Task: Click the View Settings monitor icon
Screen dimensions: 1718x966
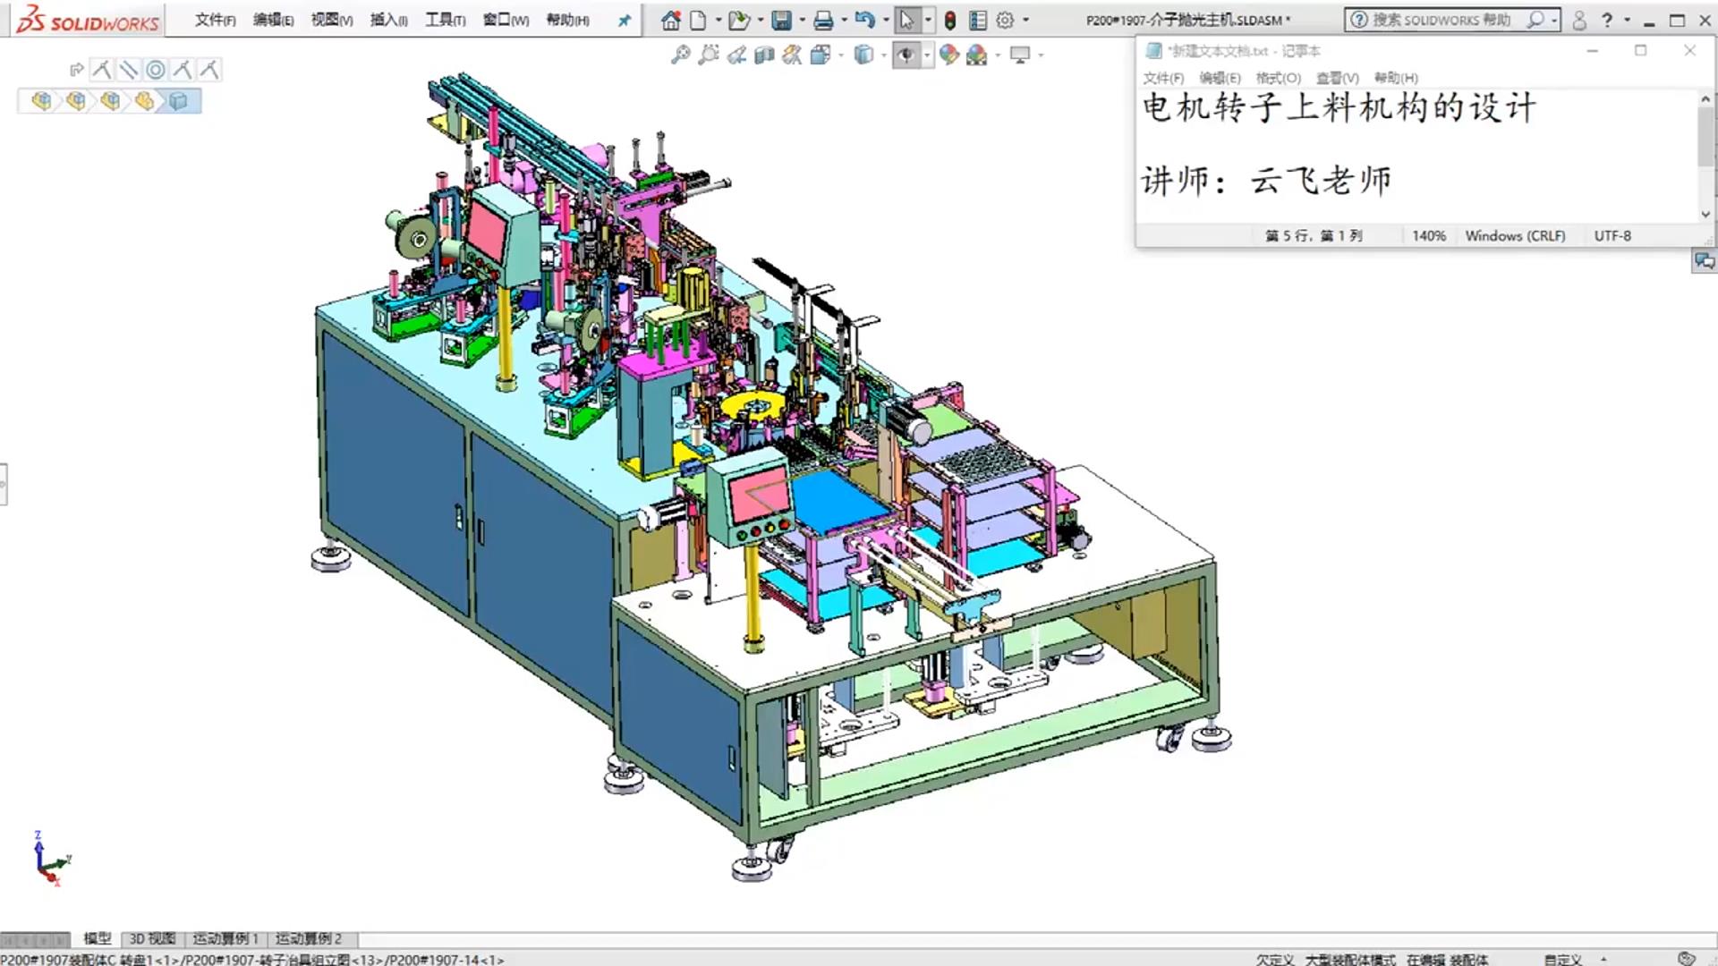Action: (x=1020, y=55)
